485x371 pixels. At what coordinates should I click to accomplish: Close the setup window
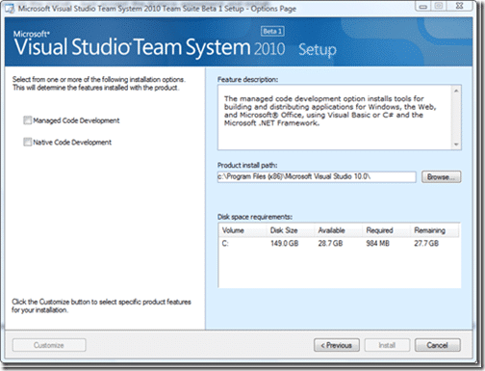pyautogui.click(x=460, y=6)
